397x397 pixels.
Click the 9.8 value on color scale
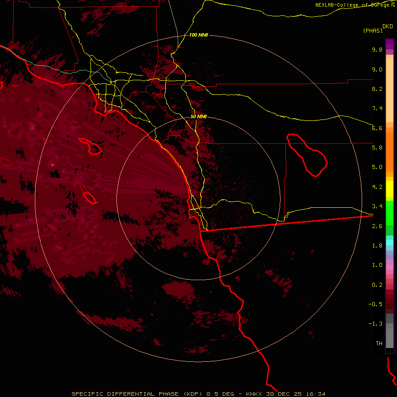pyautogui.click(x=377, y=49)
